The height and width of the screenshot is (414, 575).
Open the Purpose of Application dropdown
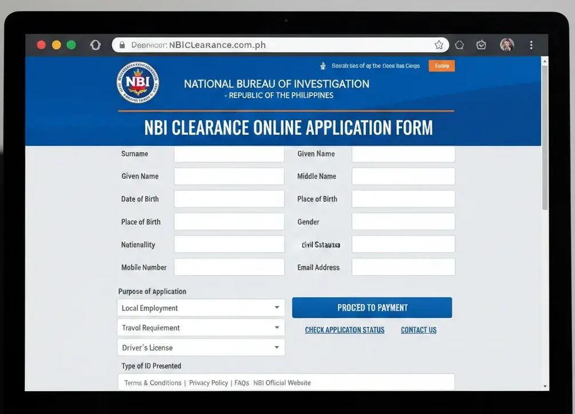pyautogui.click(x=201, y=307)
